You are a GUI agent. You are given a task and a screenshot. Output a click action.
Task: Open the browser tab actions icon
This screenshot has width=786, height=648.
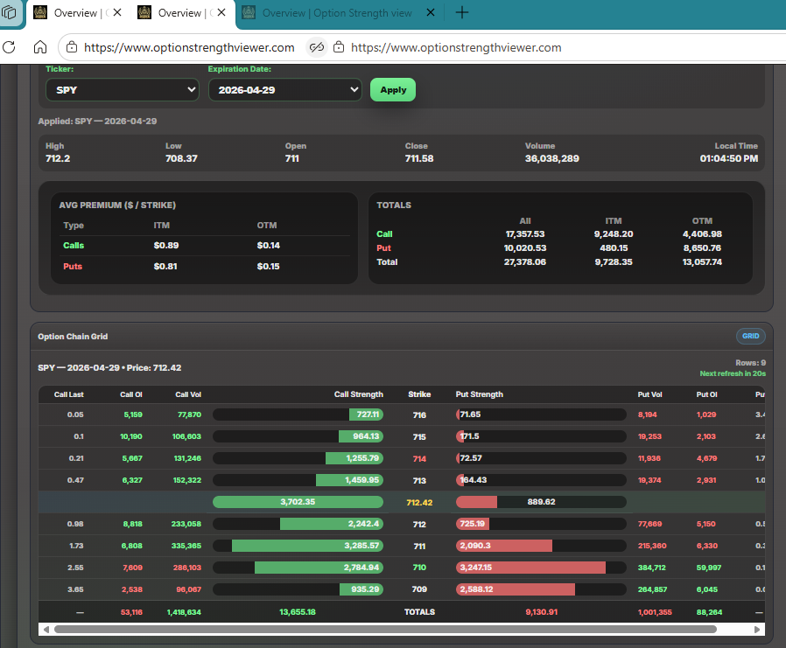tap(9, 12)
